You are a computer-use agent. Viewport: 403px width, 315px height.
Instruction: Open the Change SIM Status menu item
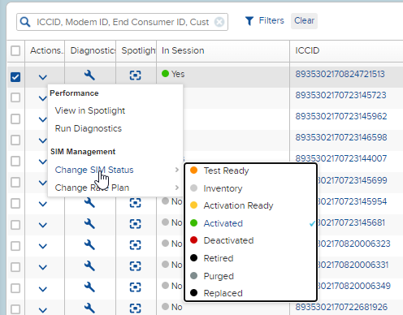(94, 170)
